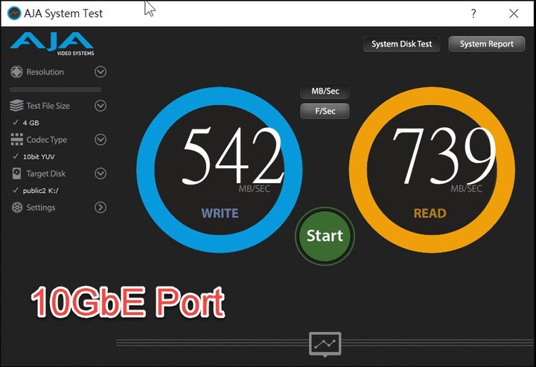Click the Target Disk label
This screenshot has height=367, width=536.
pyautogui.click(x=46, y=173)
